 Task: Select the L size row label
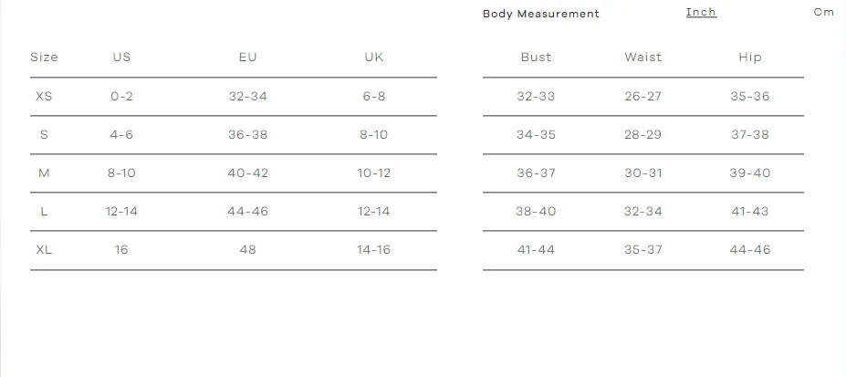pos(44,211)
